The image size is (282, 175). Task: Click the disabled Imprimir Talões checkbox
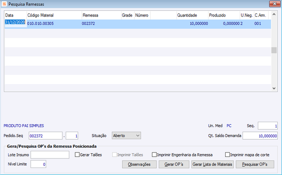point(115,155)
